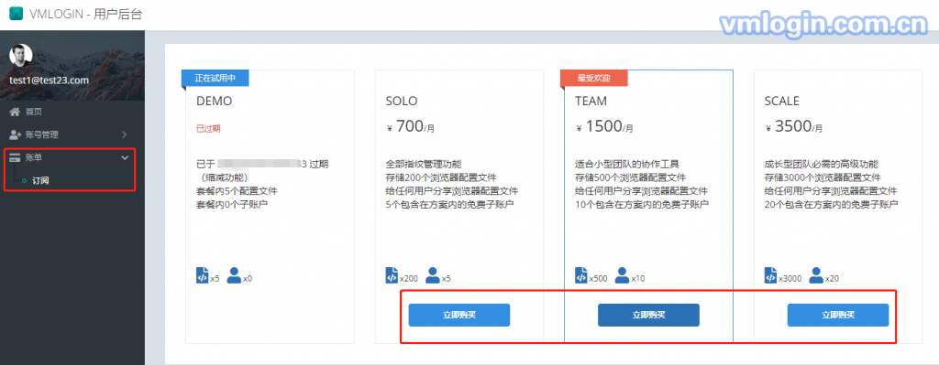
Task: Expand the 账号管理 chevron arrow
Action: point(125,134)
